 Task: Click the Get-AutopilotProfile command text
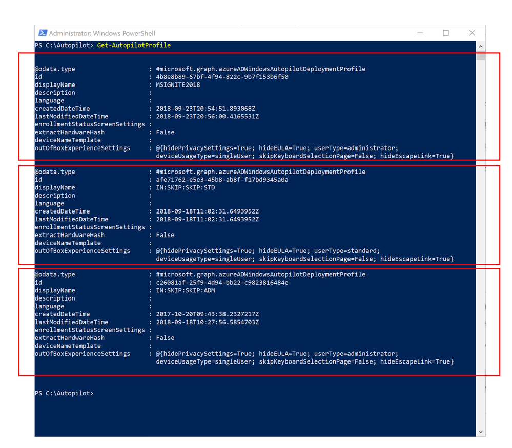pyautogui.click(x=134, y=45)
